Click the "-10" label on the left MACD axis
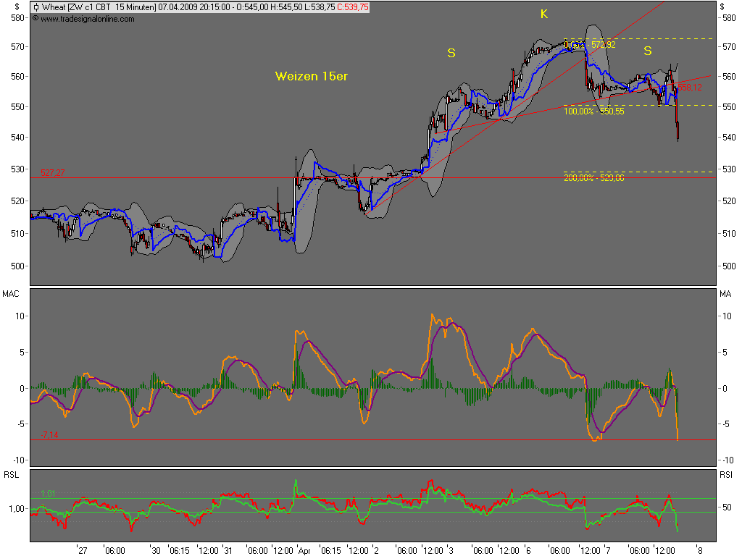This screenshot has width=742, height=556. tap(19, 460)
